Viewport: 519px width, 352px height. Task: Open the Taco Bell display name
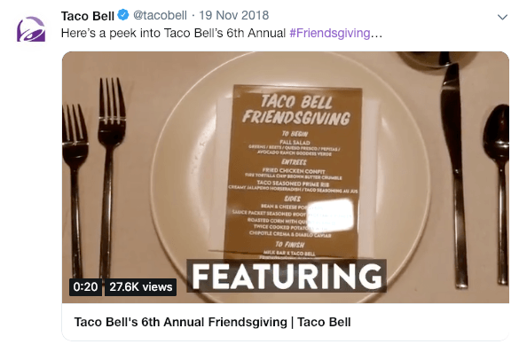coord(87,16)
